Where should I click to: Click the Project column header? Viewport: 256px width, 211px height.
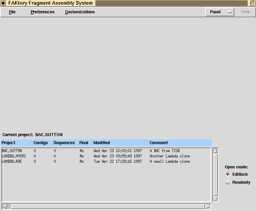tap(8, 143)
